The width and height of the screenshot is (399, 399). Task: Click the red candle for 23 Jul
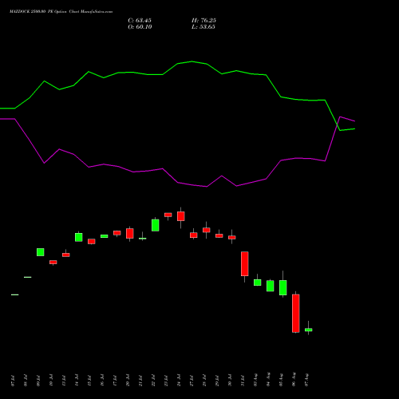(x=168, y=215)
